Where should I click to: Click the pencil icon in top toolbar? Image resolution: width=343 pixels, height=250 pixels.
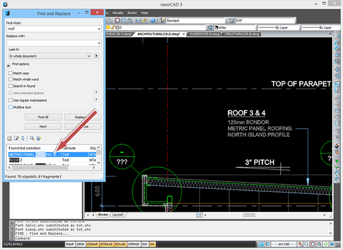click(145, 21)
